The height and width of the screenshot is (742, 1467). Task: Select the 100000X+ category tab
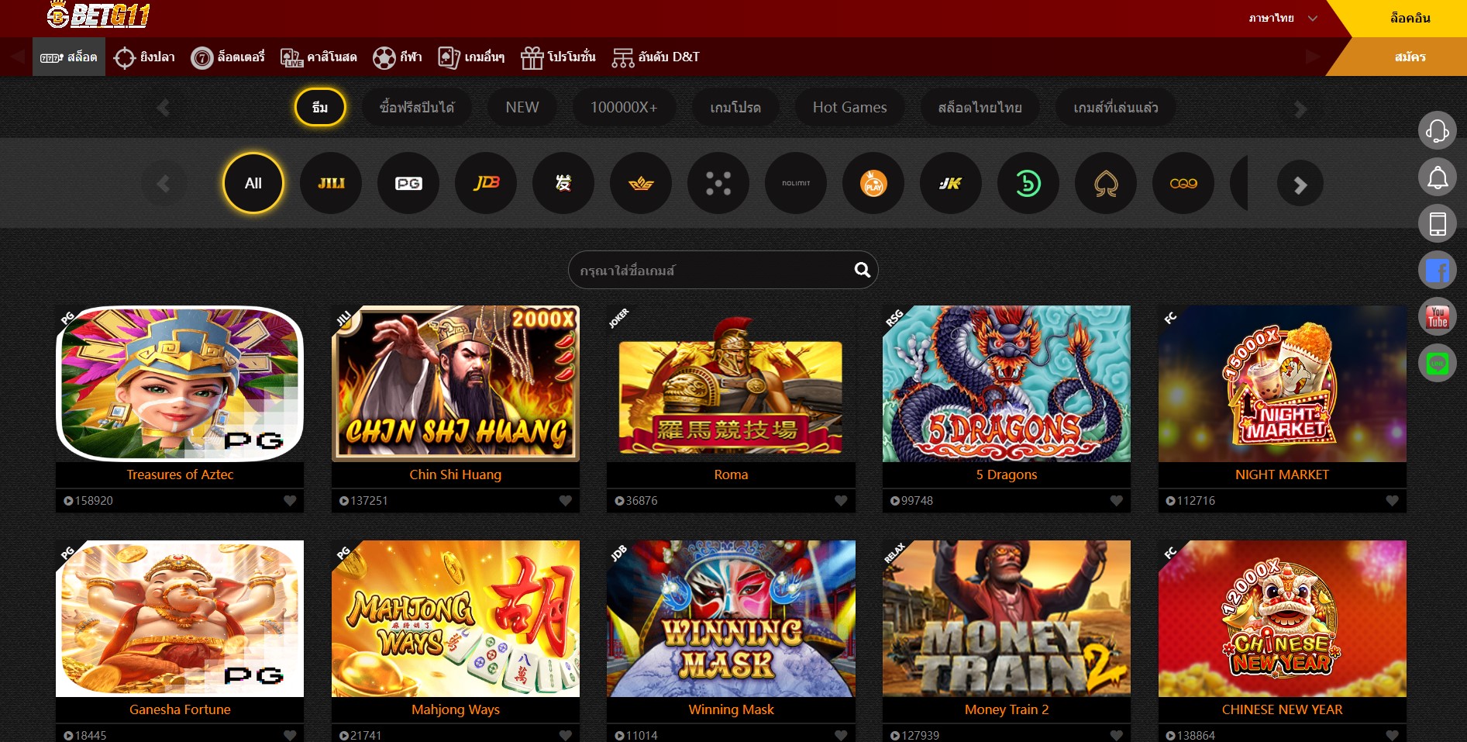click(624, 108)
